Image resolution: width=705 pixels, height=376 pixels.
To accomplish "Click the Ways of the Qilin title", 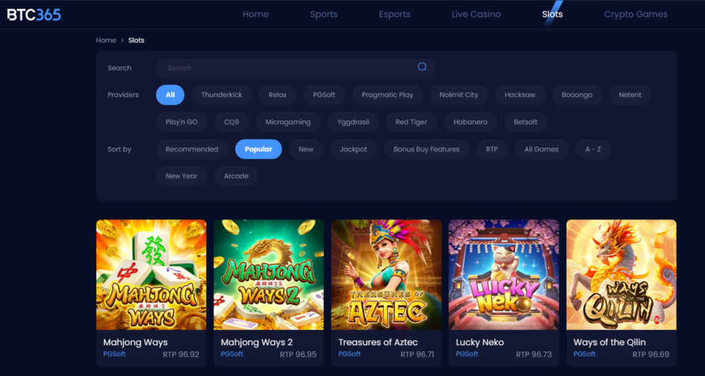I will coord(610,342).
